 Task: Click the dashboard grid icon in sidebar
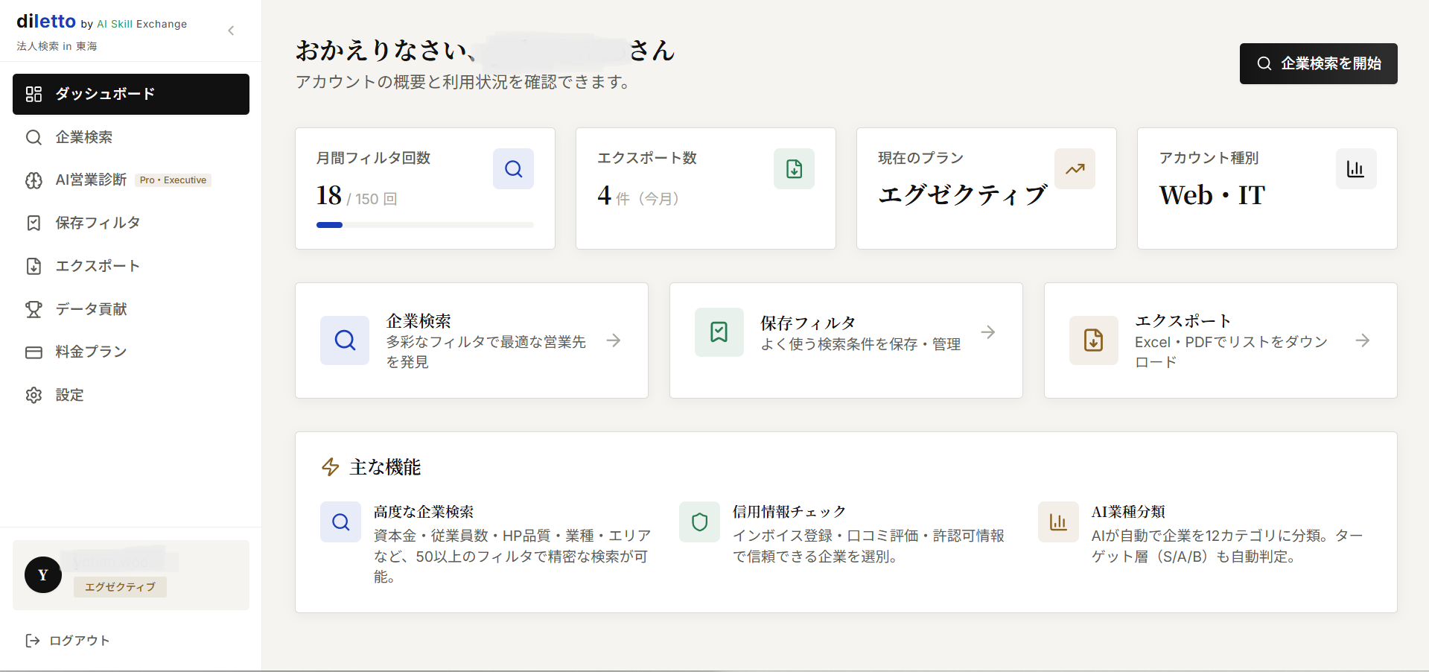coord(34,94)
